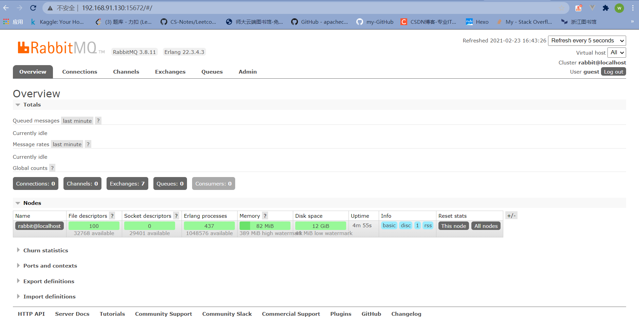The height and width of the screenshot is (330, 639).
Task: Click the Disk space 12 GiB bar
Action: (321, 226)
